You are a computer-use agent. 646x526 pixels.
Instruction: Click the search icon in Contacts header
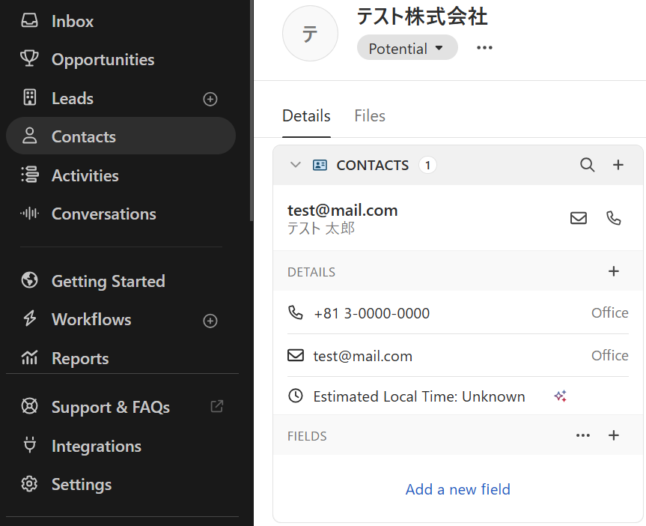click(x=588, y=165)
